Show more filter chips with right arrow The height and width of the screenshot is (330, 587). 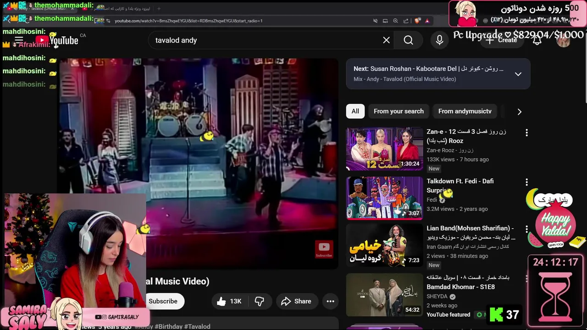pos(519,111)
